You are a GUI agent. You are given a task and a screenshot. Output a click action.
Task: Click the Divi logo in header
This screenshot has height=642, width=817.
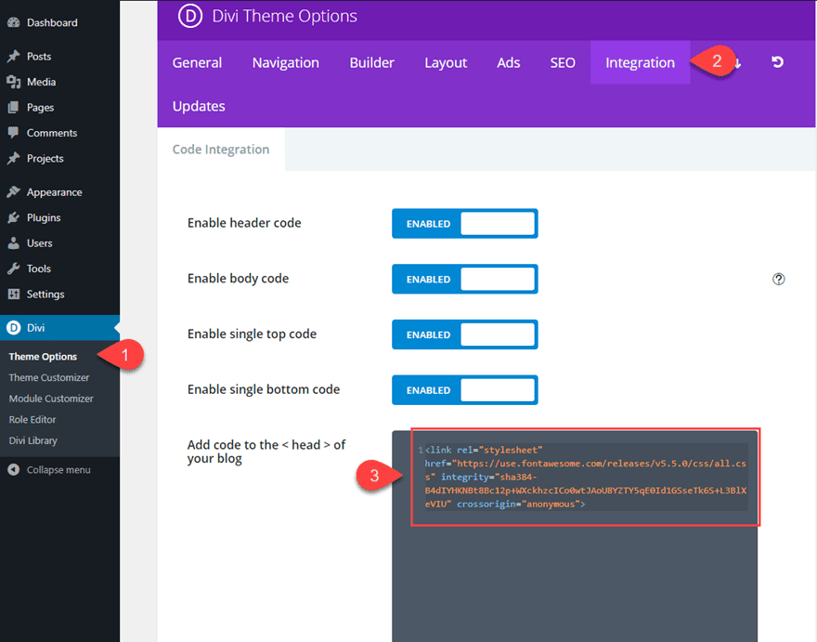click(190, 16)
